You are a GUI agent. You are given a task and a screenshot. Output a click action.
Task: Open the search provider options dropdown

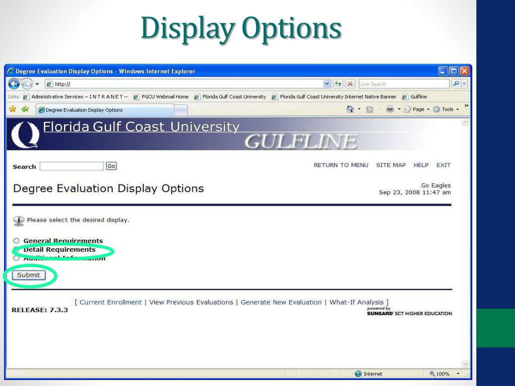coord(464,84)
